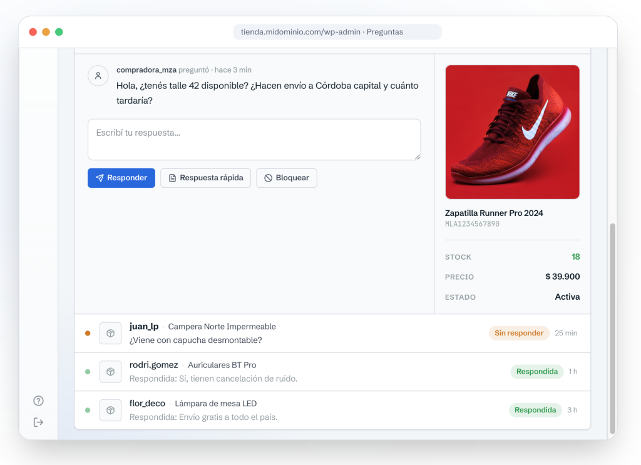Click the vertical scrollbar thumb

612,329
